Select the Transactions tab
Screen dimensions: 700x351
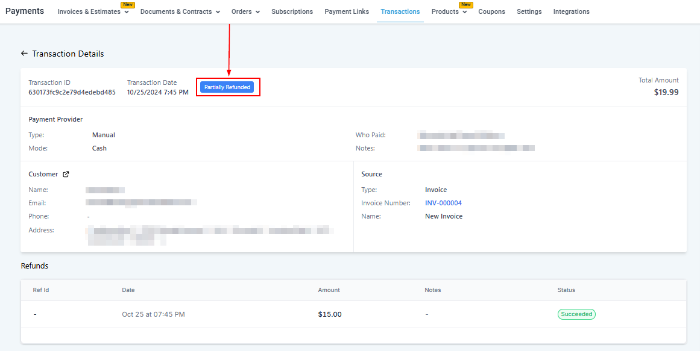pos(400,12)
